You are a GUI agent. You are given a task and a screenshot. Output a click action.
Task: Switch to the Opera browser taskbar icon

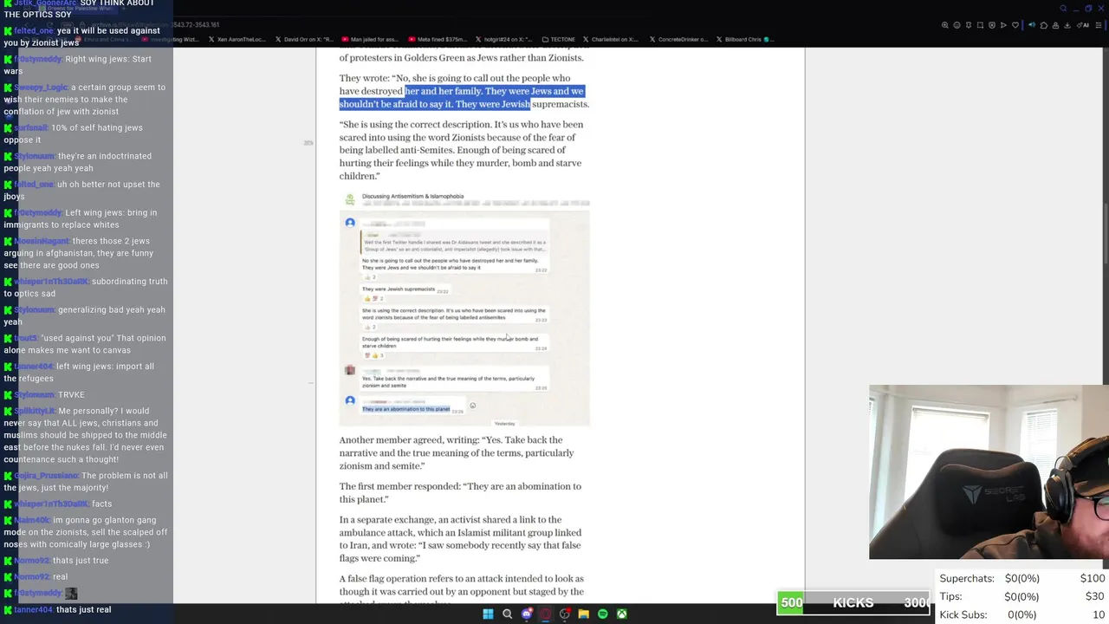coord(545,614)
